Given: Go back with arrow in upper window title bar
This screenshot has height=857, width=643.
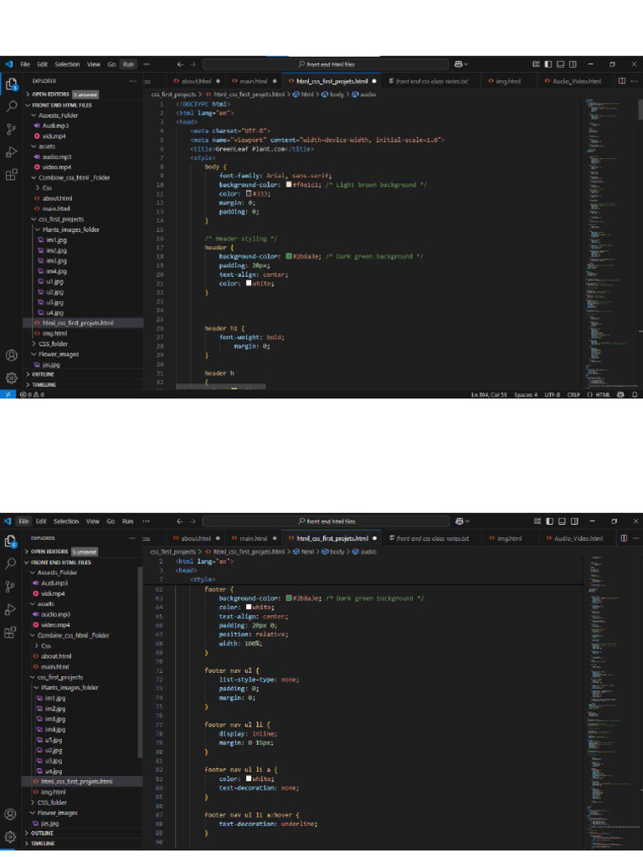Looking at the screenshot, I should pos(181,64).
